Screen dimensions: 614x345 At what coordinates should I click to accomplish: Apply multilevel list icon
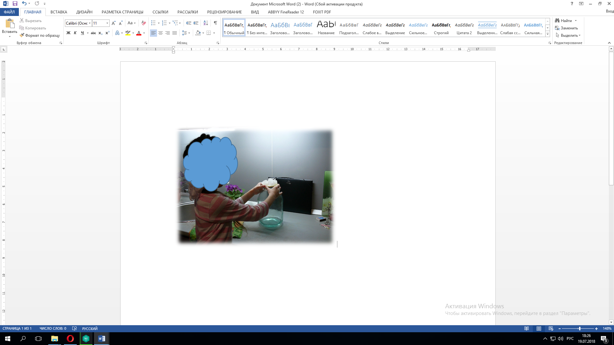[175, 23]
